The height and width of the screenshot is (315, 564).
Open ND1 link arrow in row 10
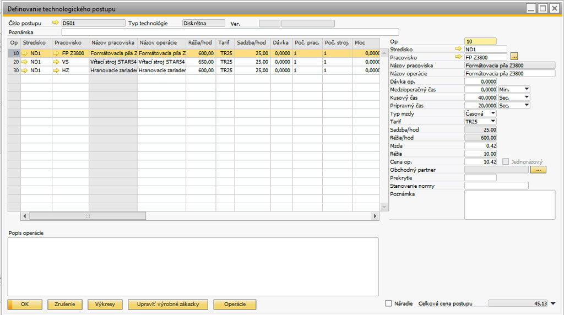point(25,53)
